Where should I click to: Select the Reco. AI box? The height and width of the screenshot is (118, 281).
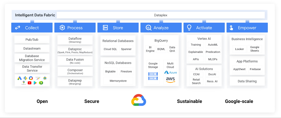pyautogui.click(x=212, y=81)
